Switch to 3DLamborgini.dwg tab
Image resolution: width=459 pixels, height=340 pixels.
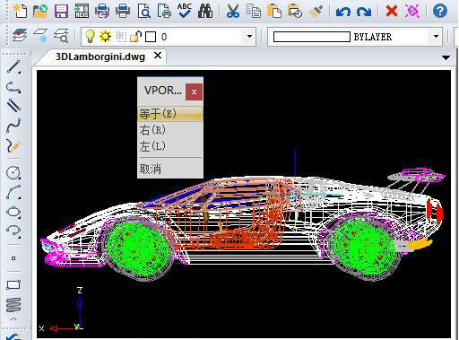100,57
